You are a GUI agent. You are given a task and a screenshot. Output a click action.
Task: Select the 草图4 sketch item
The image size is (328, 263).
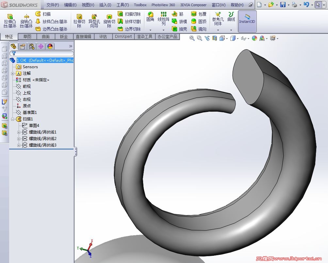tap(30, 126)
